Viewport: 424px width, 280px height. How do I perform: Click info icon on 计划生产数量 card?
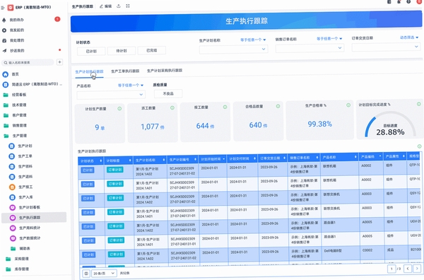[119, 108]
